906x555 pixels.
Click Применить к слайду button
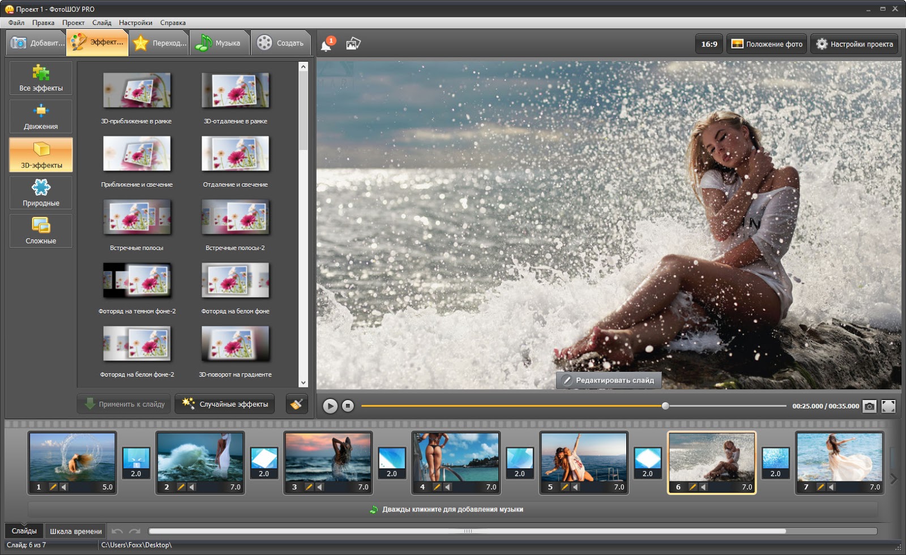[124, 404]
